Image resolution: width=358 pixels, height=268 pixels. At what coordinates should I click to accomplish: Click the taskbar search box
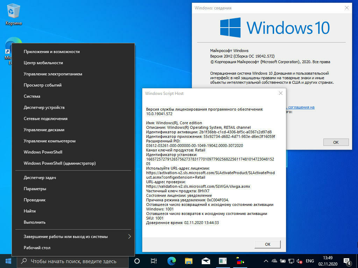[x=73, y=261]
